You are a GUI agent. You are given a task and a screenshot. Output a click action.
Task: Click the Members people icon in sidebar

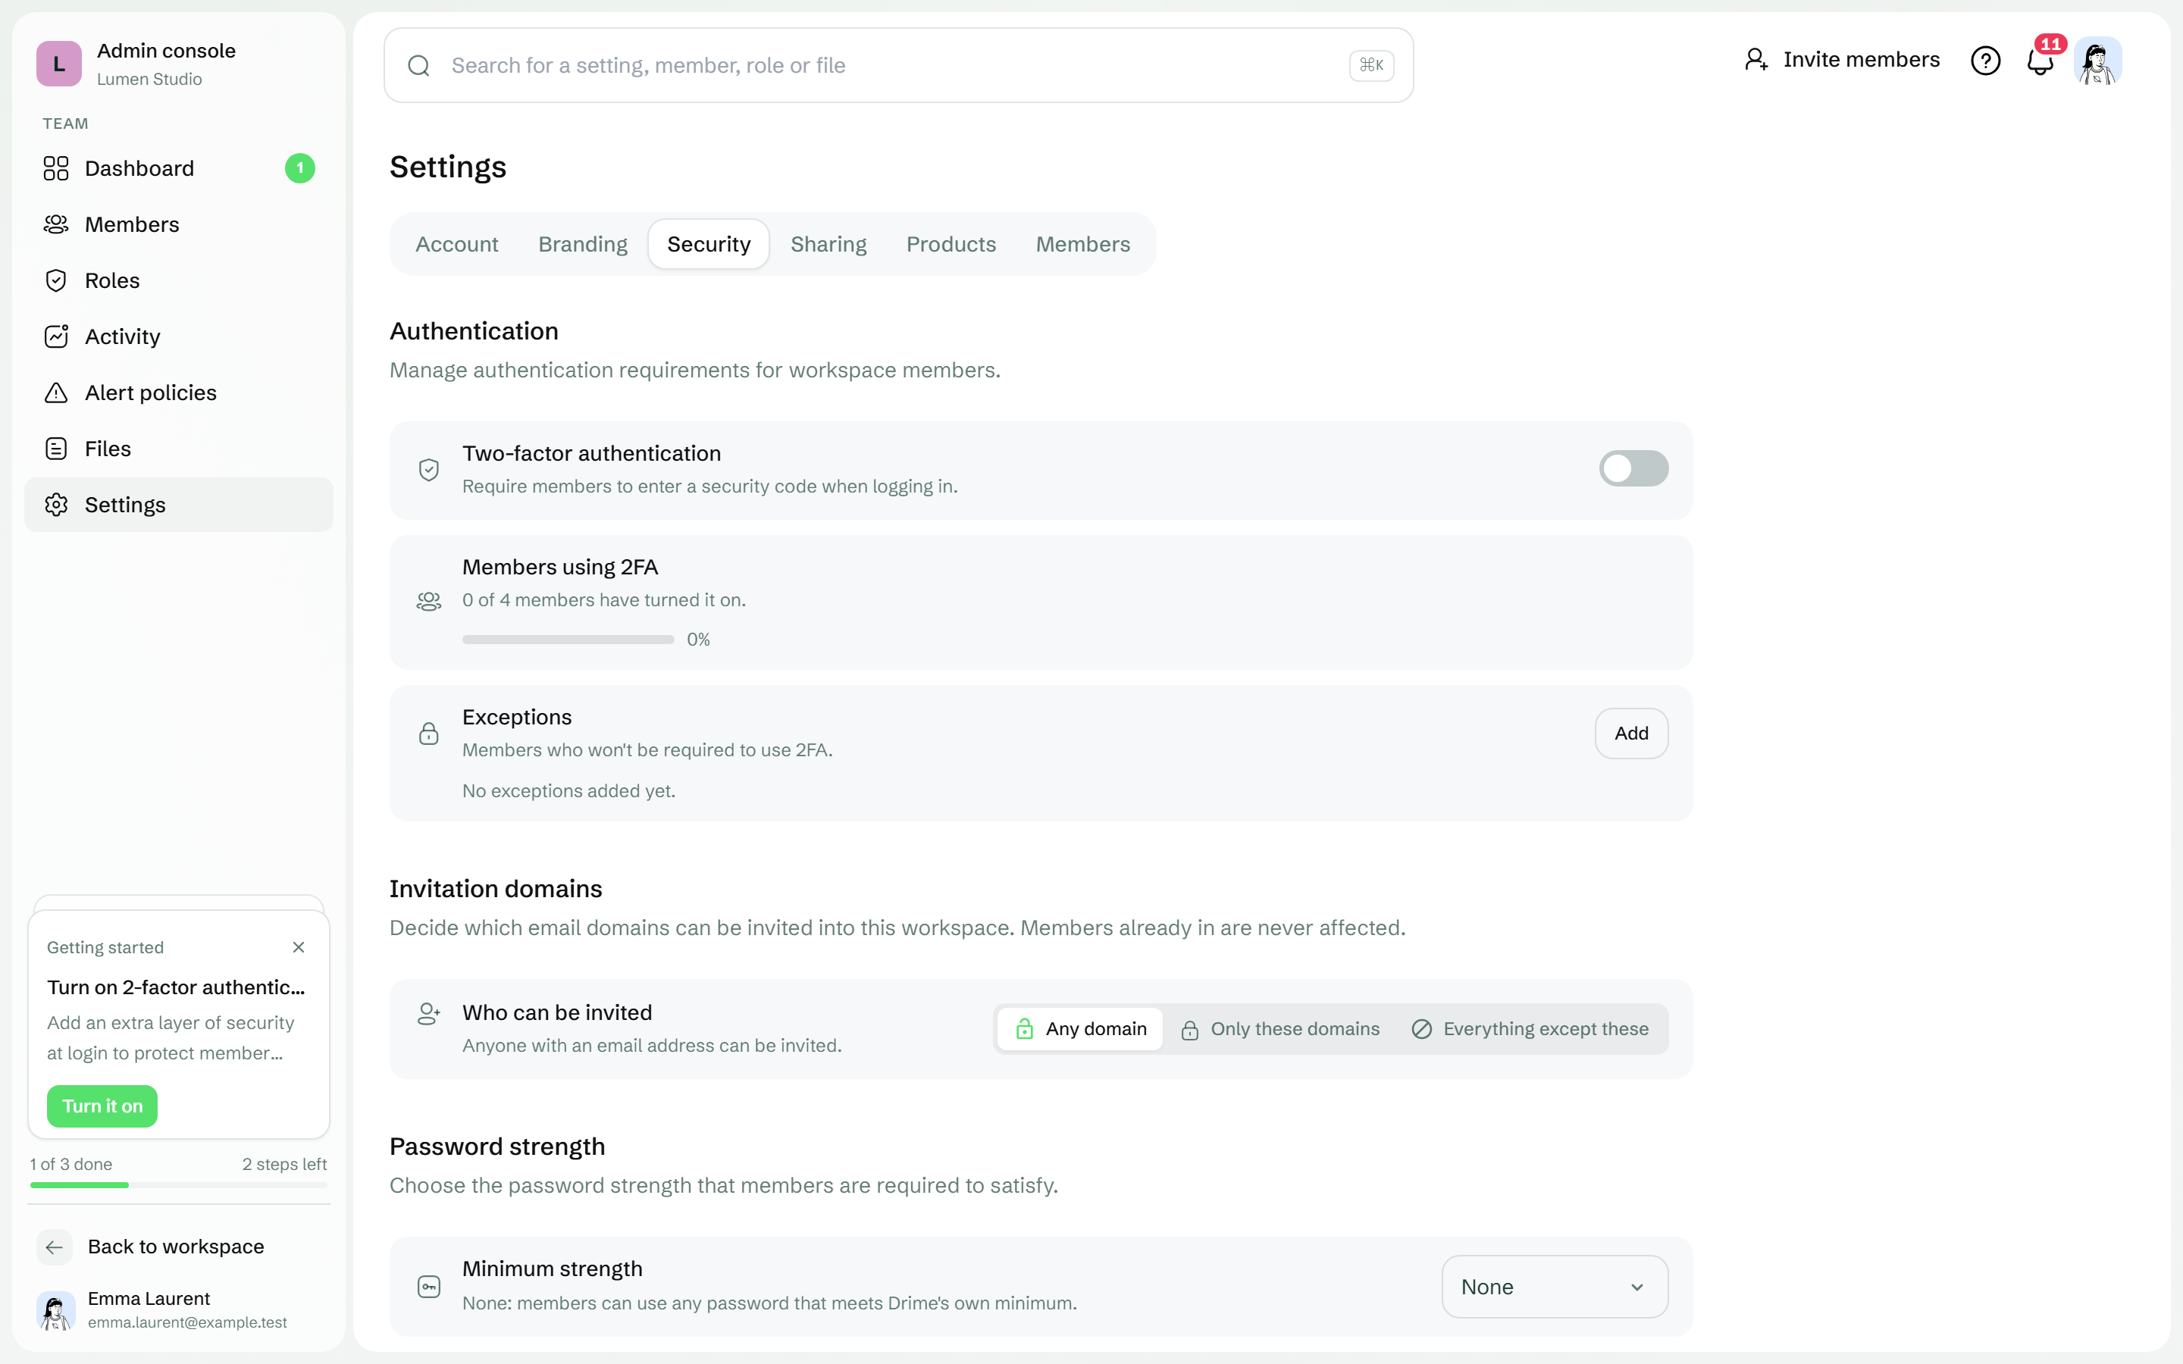(56, 224)
